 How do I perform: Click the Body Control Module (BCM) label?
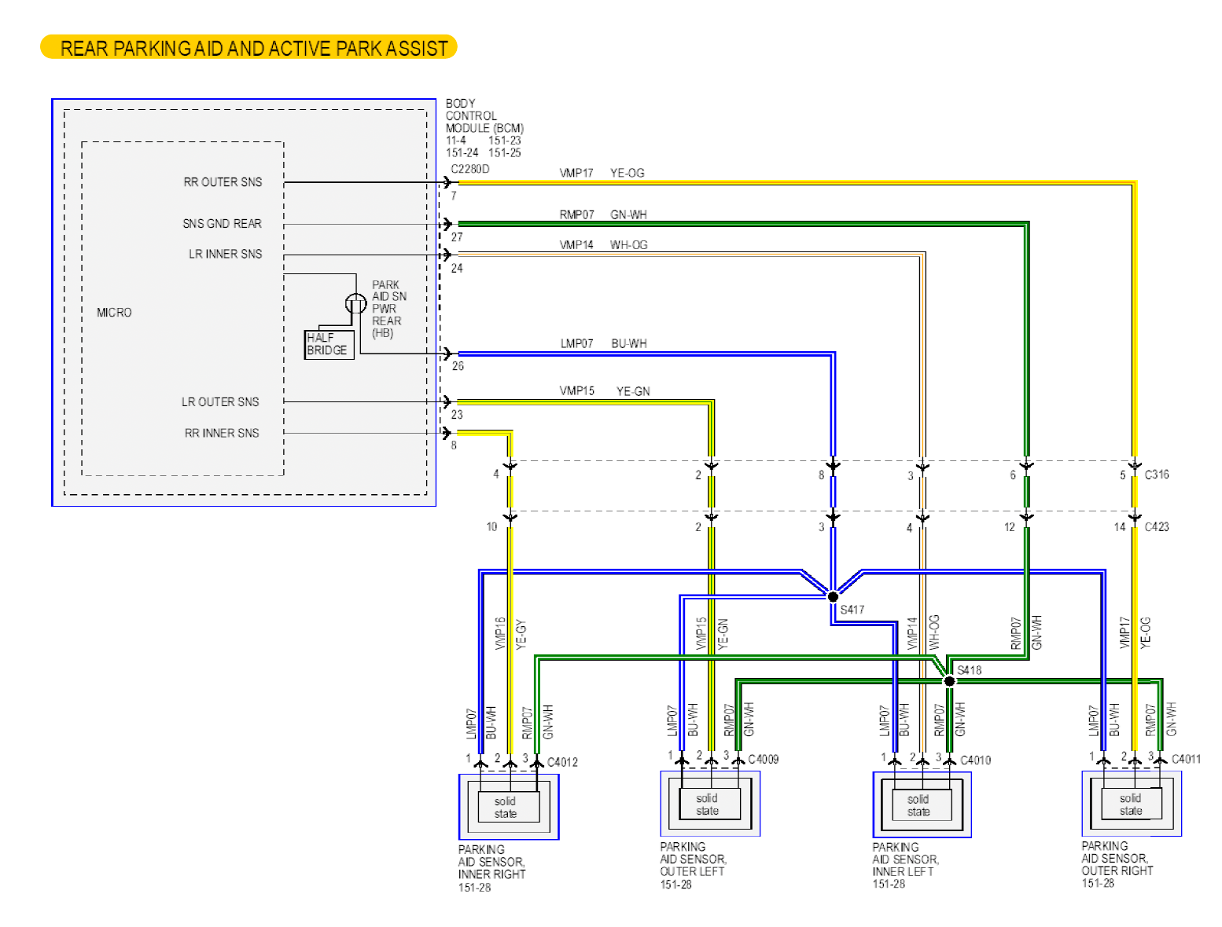484,115
